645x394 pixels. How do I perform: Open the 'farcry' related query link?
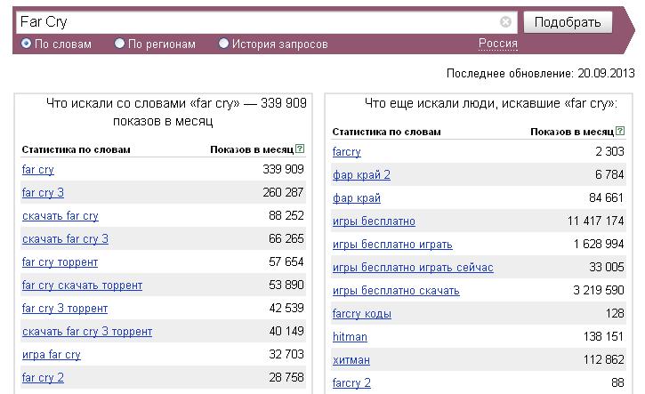346,152
